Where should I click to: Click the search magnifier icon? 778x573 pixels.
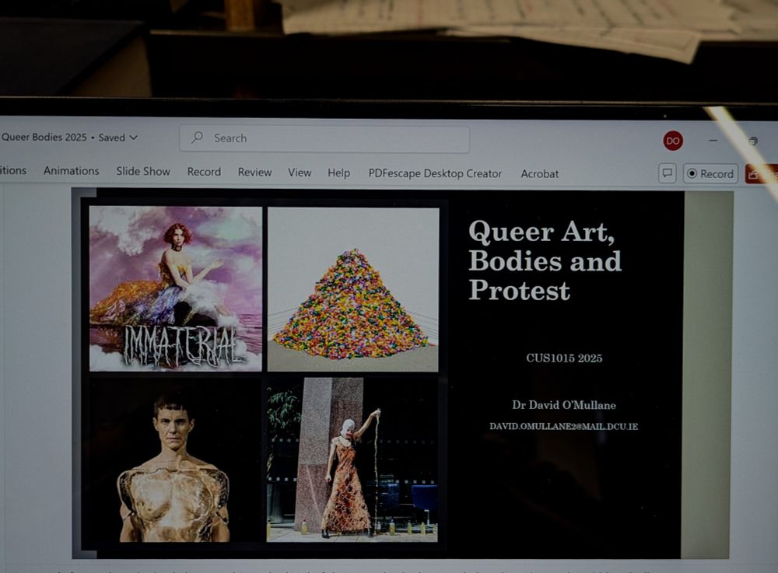(x=198, y=137)
